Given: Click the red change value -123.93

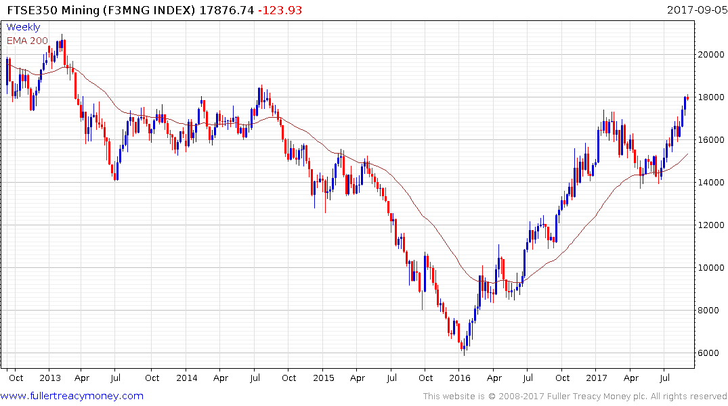Looking at the screenshot, I should tap(280, 10).
